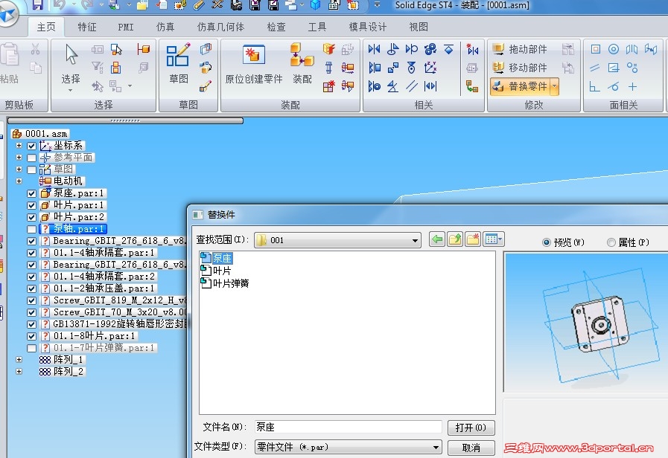
Task: Create a new folder in the dialog
Action: pos(473,239)
